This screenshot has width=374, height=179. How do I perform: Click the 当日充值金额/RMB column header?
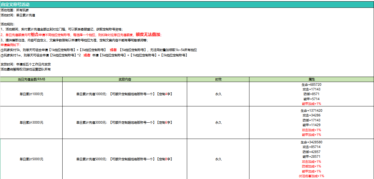tap(31, 79)
